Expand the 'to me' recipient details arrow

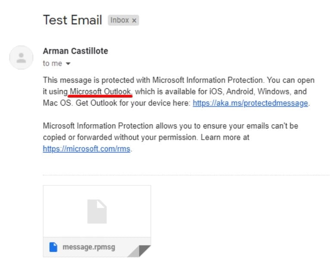68,63
